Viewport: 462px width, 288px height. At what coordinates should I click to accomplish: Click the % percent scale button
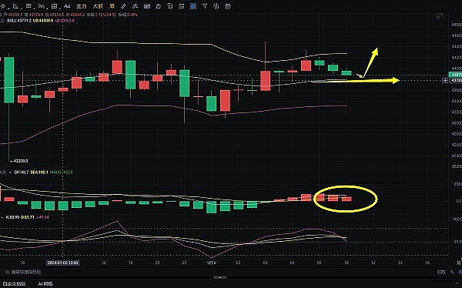point(452,272)
